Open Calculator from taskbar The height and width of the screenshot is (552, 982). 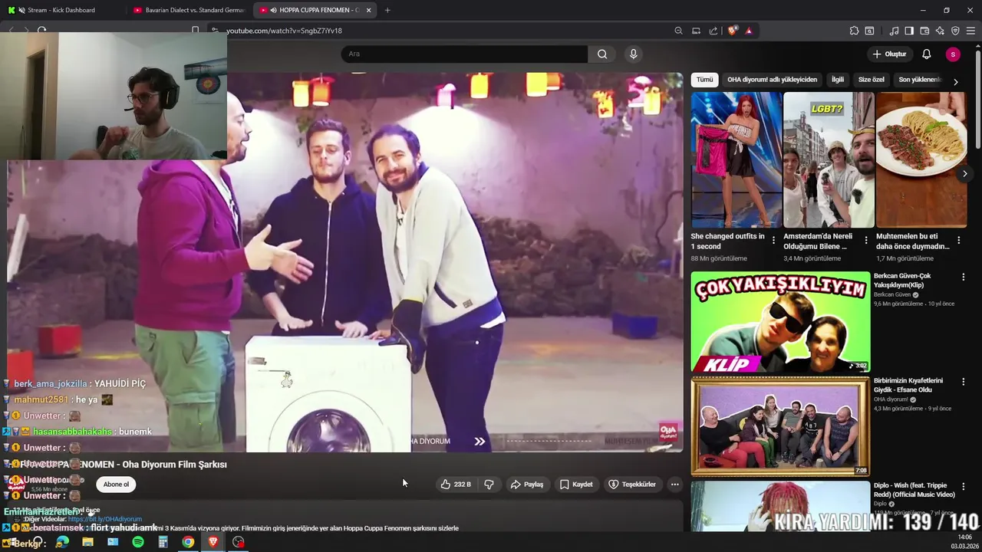point(163,542)
